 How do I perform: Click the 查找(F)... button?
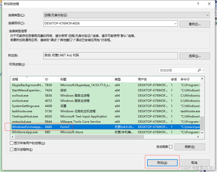(x=195, y=24)
